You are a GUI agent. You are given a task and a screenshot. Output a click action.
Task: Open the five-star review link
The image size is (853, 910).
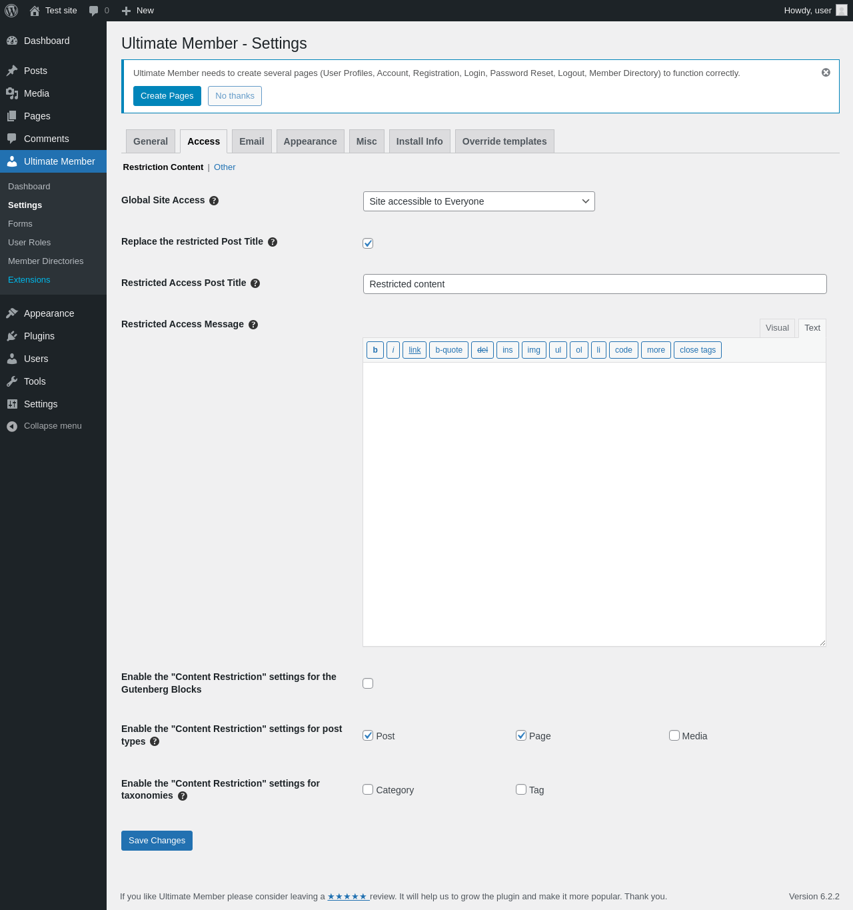click(347, 897)
